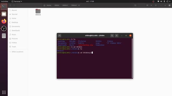Screen dimensions: 172x96
Task: Show the applications grid
Action: [x=4, y=93]
